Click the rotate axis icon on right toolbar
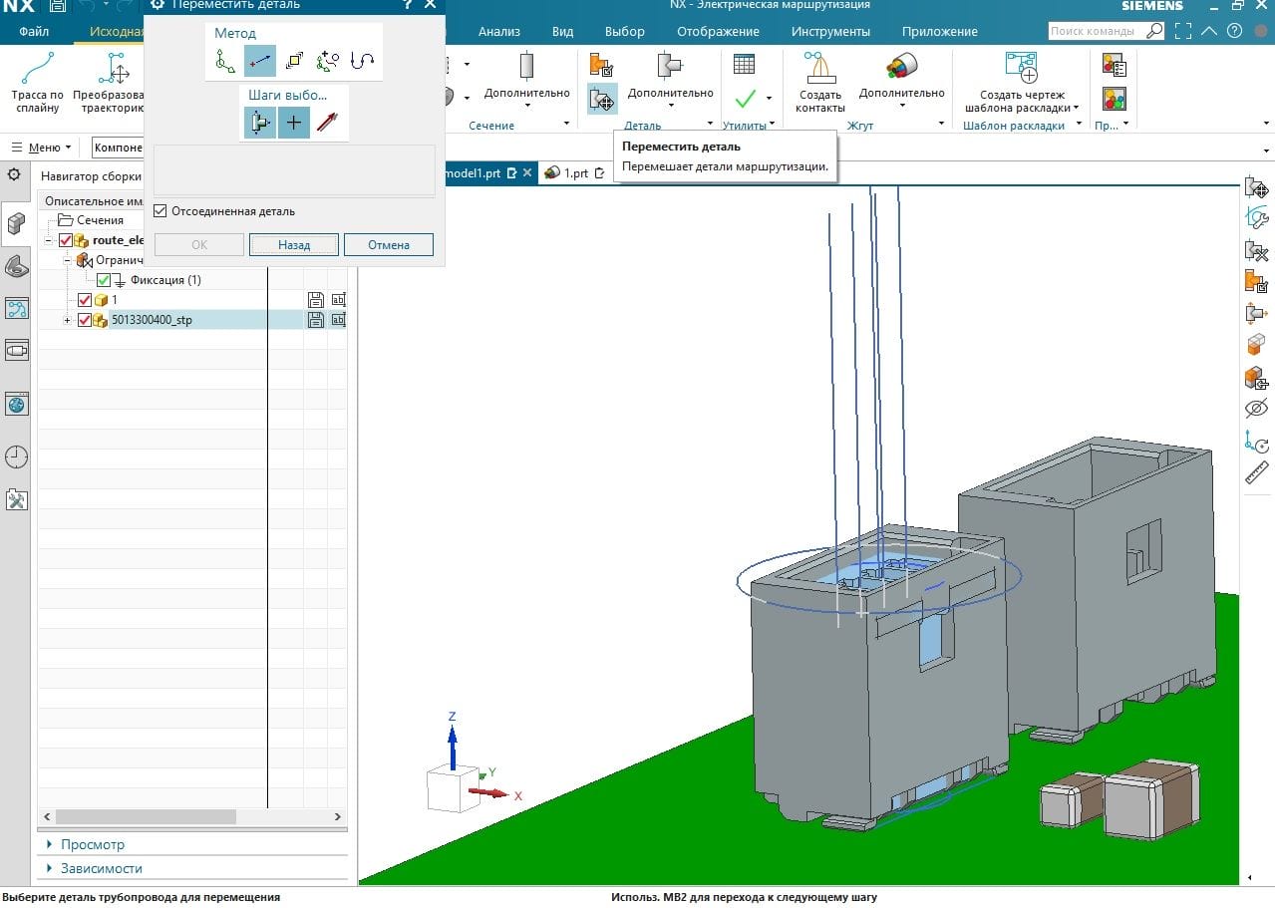This screenshot has height=908, width=1275. pyautogui.click(x=1257, y=441)
